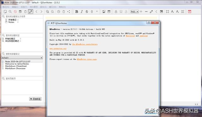This screenshot has width=202, height=117.
Task: Click the red forbidden circle toolbar icon
Action: tap(15, 12)
